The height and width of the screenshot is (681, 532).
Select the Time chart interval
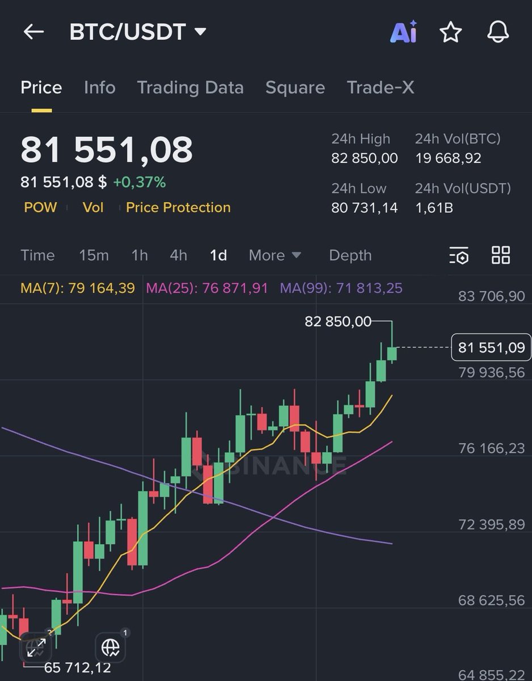37,255
